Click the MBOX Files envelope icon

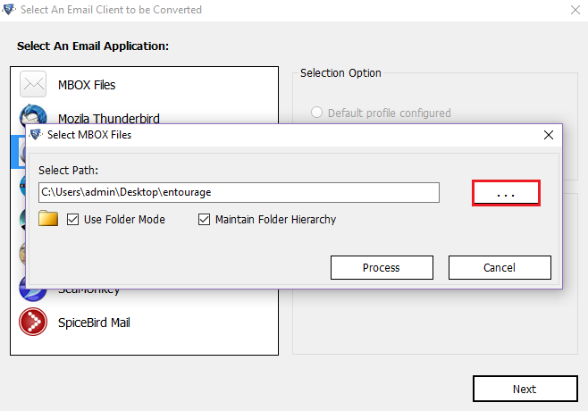click(x=33, y=84)
